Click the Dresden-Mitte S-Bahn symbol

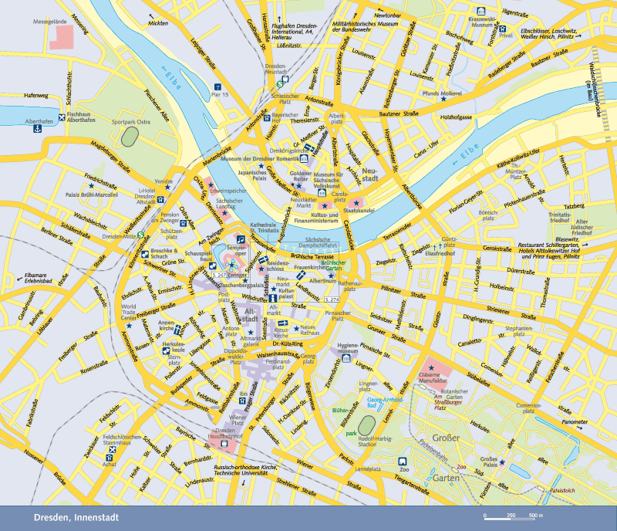[x=140, y=237]
